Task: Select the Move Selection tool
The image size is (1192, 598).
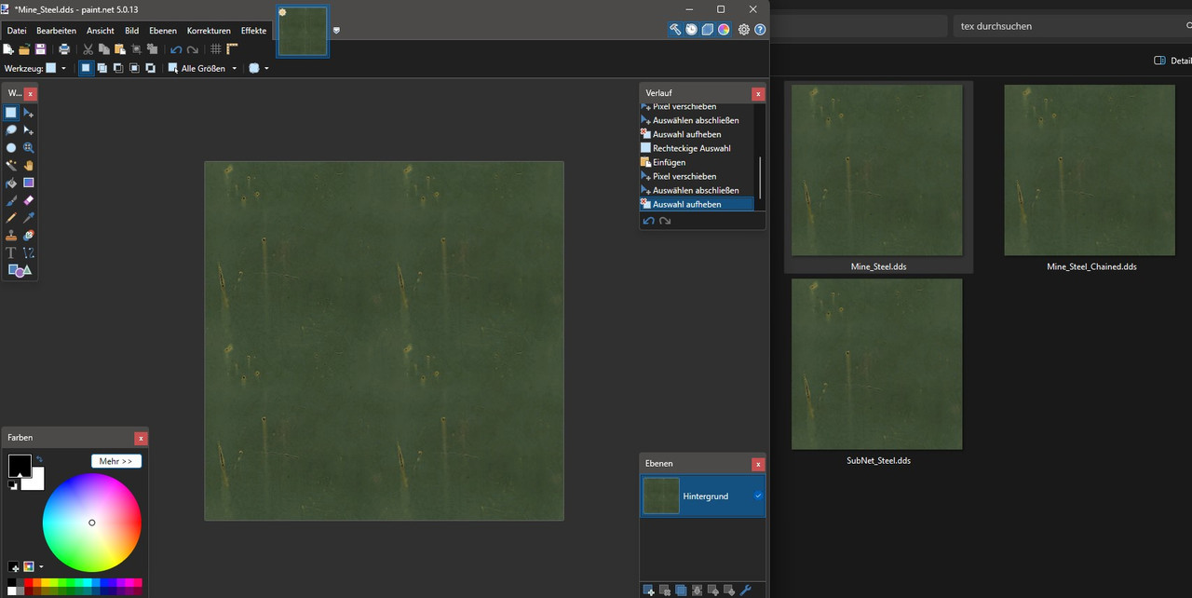Action: (29, 130)
